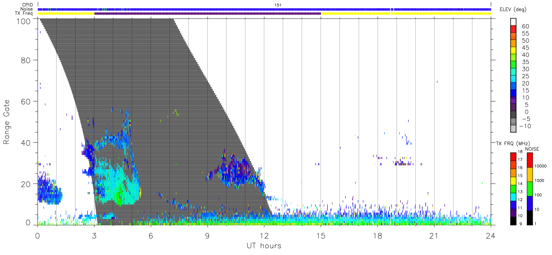552x255 pixels.
Task: Click the 'Range Gate' axis label
Action: pos(7,122)
